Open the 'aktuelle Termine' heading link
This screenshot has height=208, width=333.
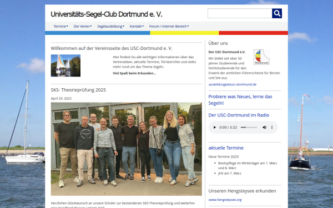[226, 148]
